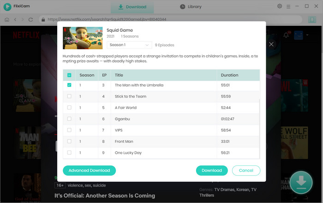Screen dimensions: 323x203
Task: Click the 'VIPS' episode title
Action: (119, 130)
